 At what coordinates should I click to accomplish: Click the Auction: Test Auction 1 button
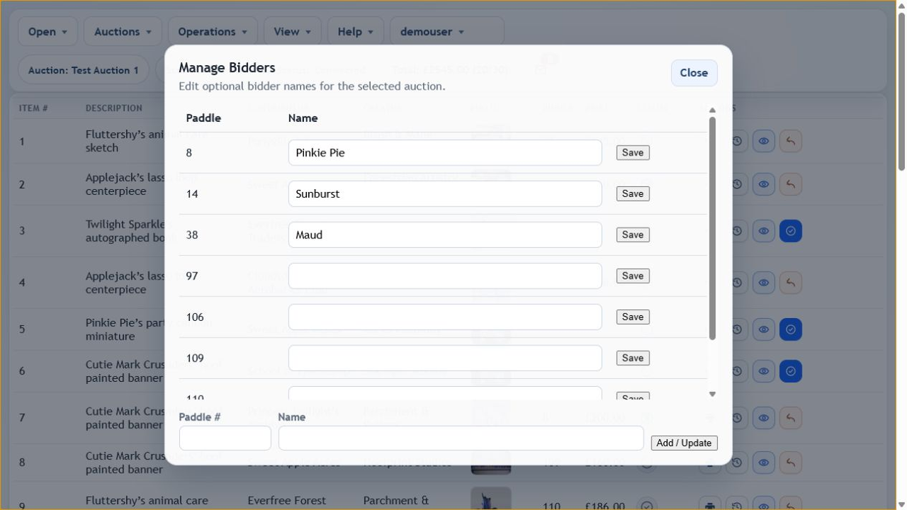point(84,70)
